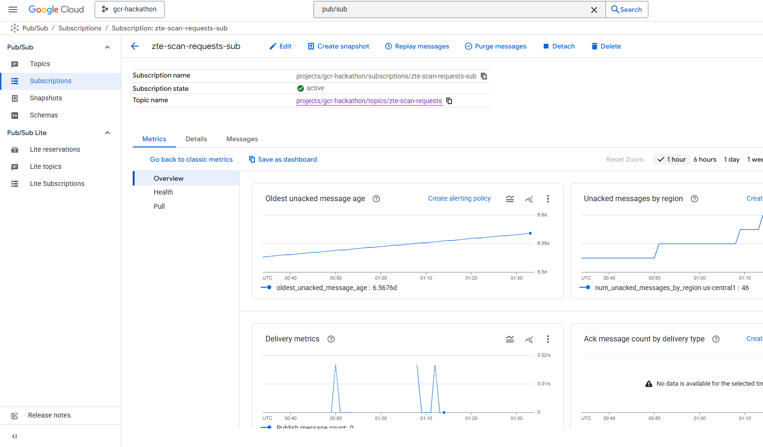Image resolution: width=763 pixels, height=447 pixels.
Task: Click the Lite topics sidebar icon
Action: [15, 167]
